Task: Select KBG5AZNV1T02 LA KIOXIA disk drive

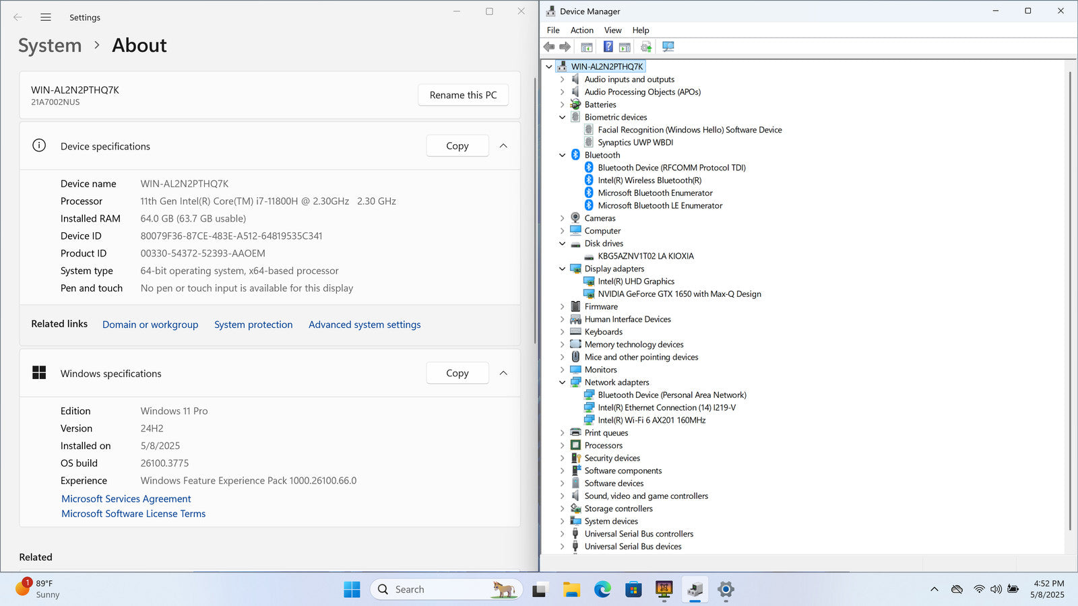Action: (x=645, y=257)
